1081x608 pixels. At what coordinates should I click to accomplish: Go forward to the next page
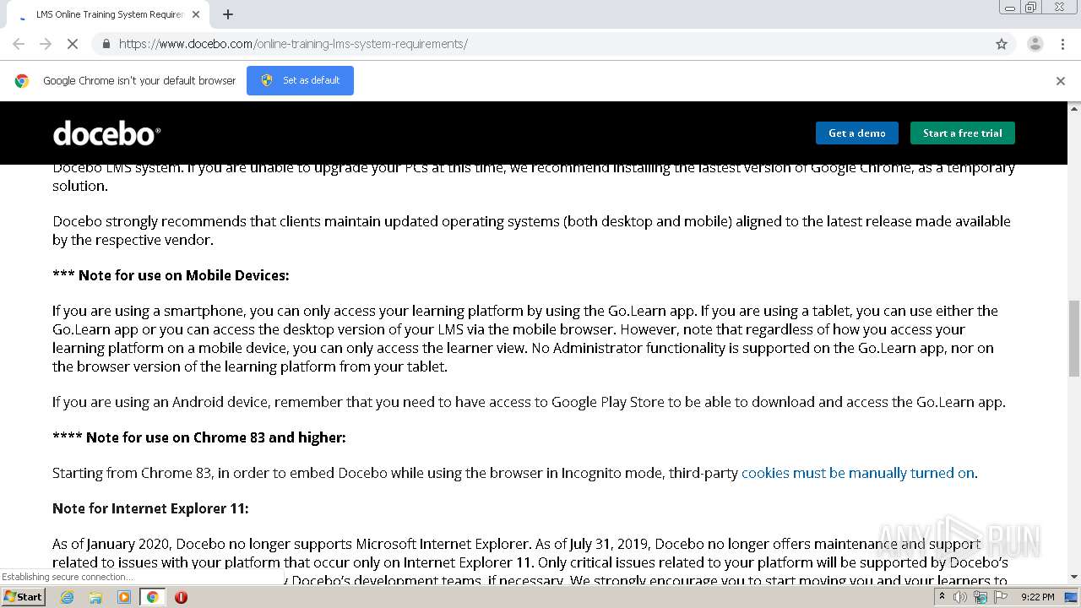(46, 44)
